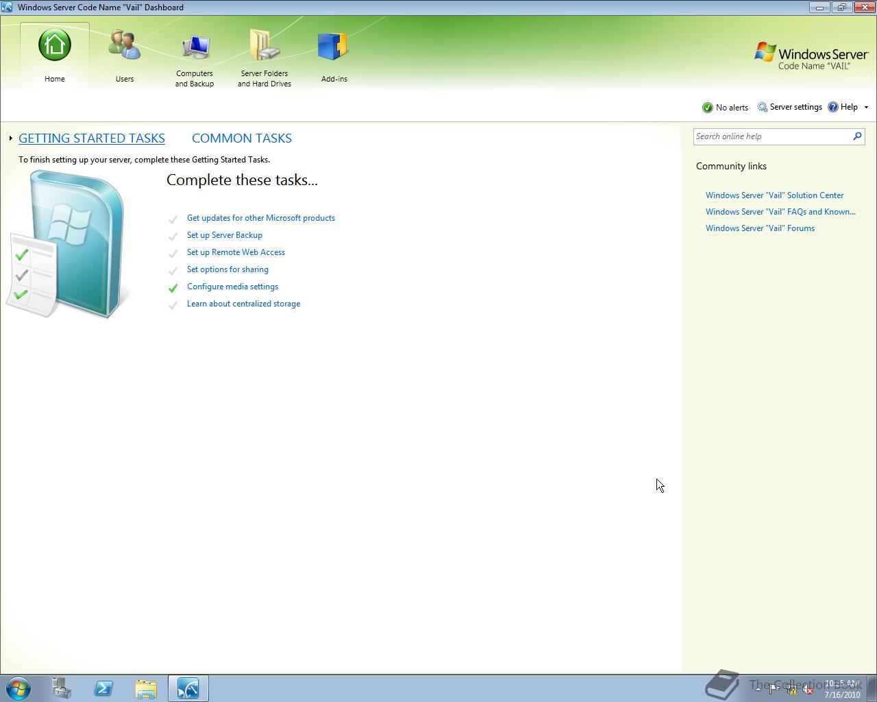Open Get updates for other Microsoft products
This screenshot has height=702, width=877.
(x=261, y=218)
